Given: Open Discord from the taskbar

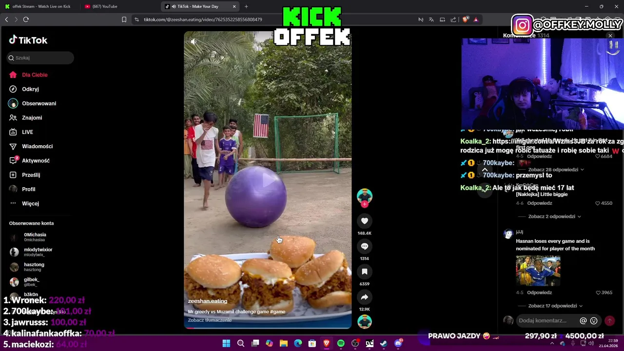Looking at the screenshot, I should click(398, 344).
